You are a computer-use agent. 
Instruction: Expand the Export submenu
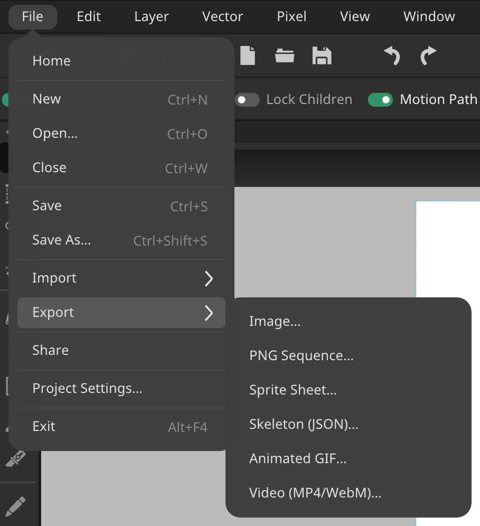(x=121, y=312)
